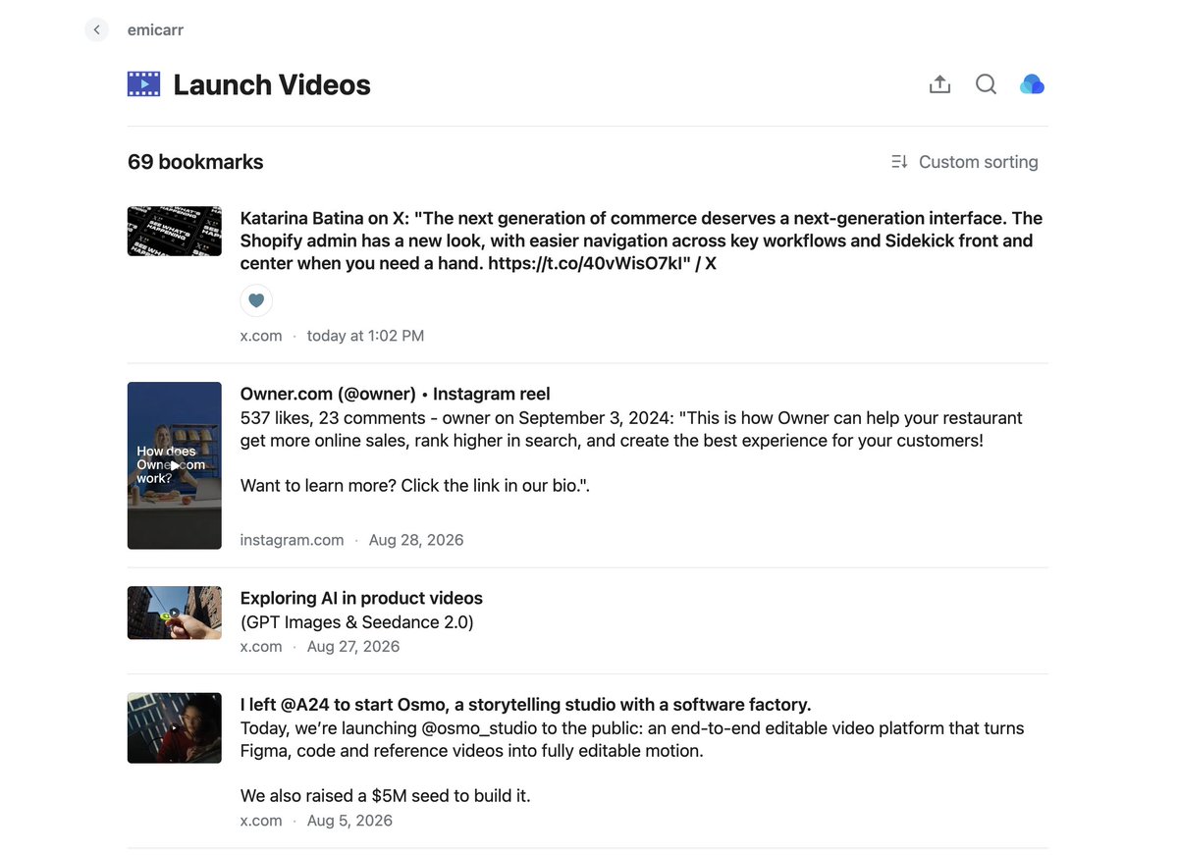Open the emicarr profile link
Screen dimensions: 1178x855
(x=155, y=29)
